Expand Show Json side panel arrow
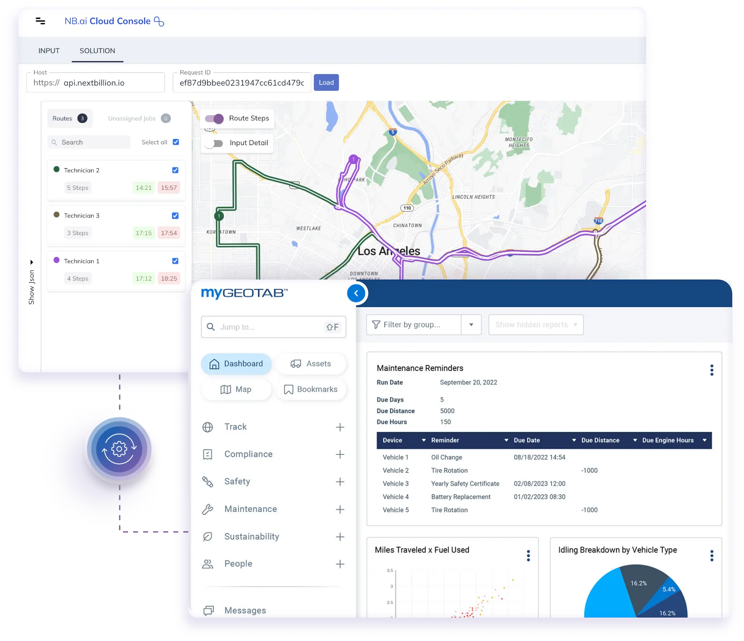 click(x=31, y=262)
